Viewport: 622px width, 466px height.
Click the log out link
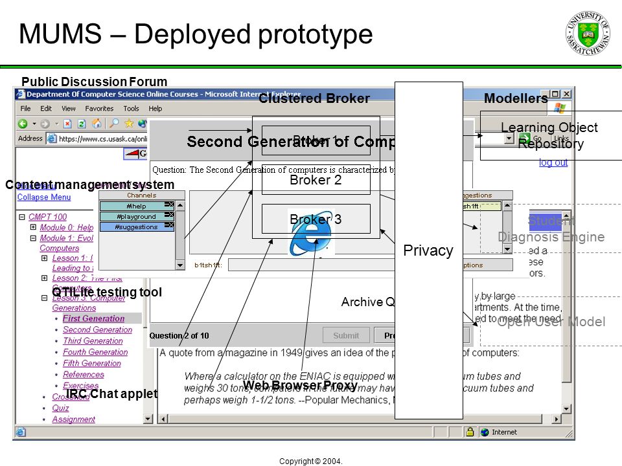click(553, 162)
